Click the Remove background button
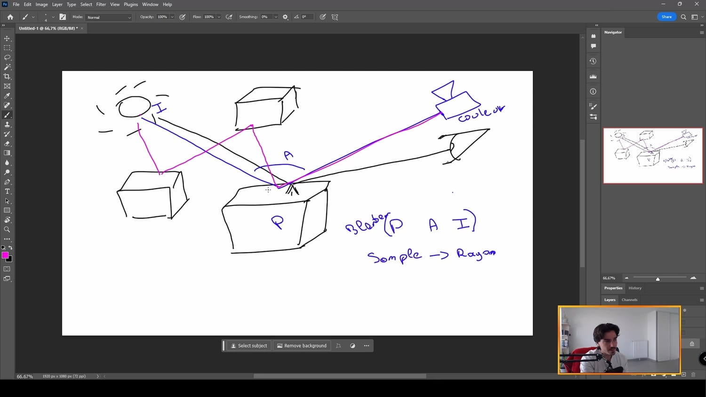The image size is (706, 397). click(302, 346)
